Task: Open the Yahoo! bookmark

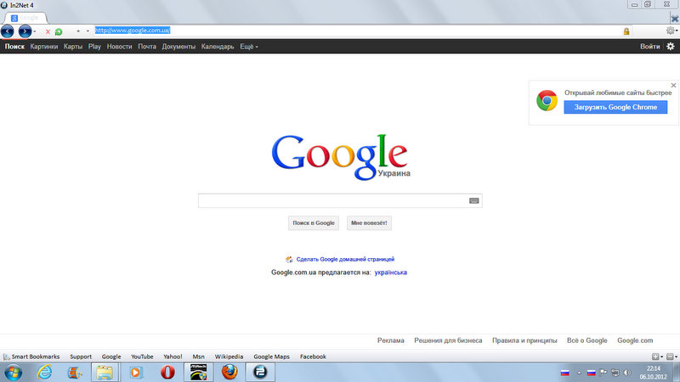Action: coord(173,357)
